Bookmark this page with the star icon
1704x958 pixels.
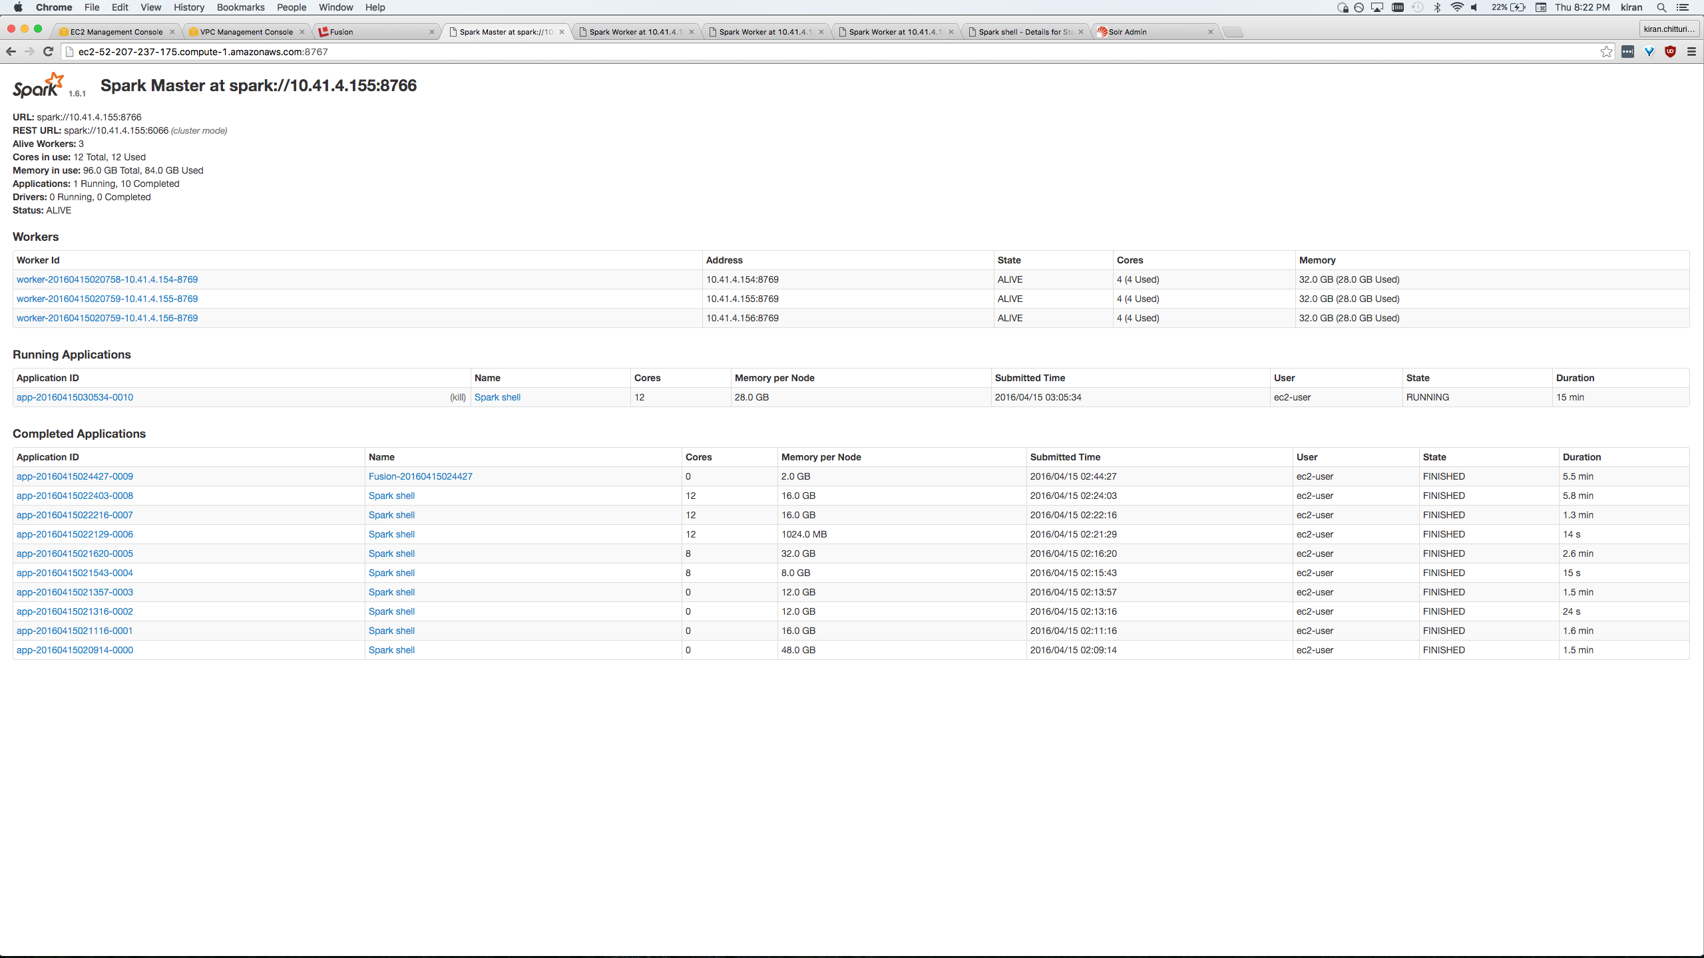click(1606, 51)
